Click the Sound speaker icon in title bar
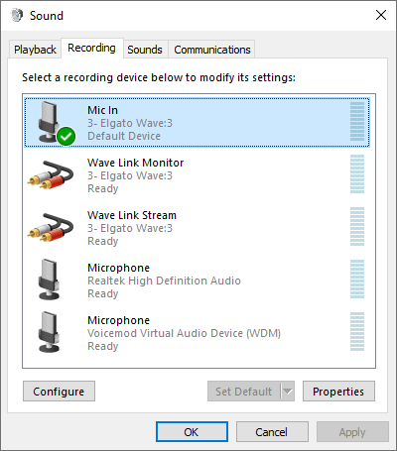The height and width of the screenshot is (451, 397). pyautogui.click(x=17, y=15)
